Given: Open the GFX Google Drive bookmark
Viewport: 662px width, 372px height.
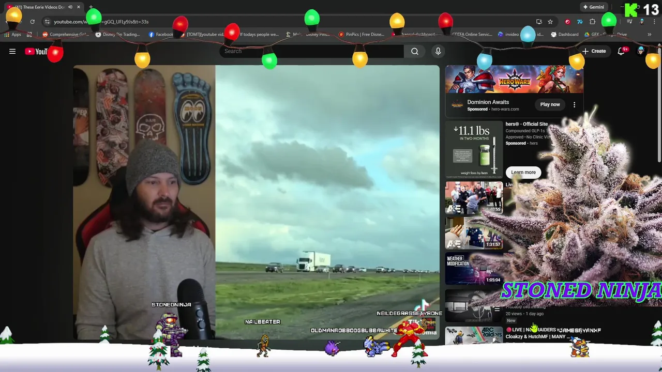Looking at the screenshot, I should 606,35.
